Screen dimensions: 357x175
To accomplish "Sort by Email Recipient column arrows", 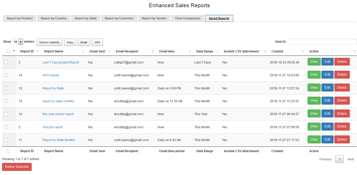I will pyautogui.click(x=153, y=51).
